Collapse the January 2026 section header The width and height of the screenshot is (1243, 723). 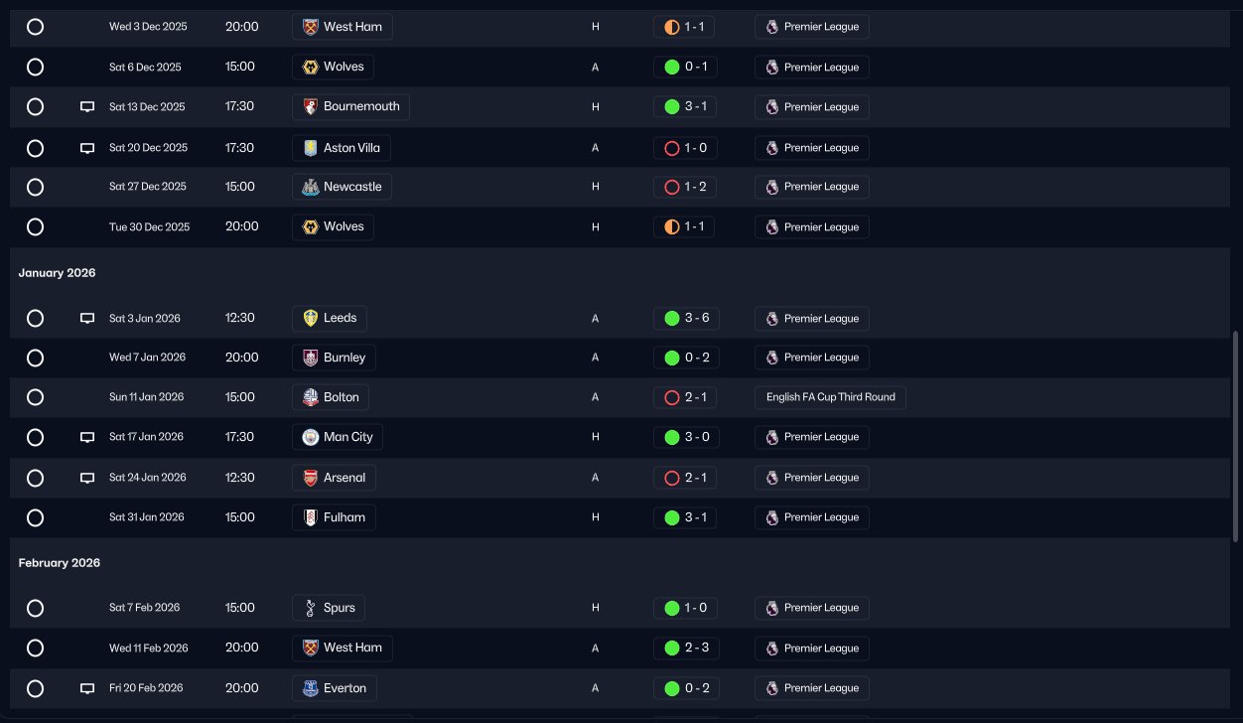(x=57, y=273)
